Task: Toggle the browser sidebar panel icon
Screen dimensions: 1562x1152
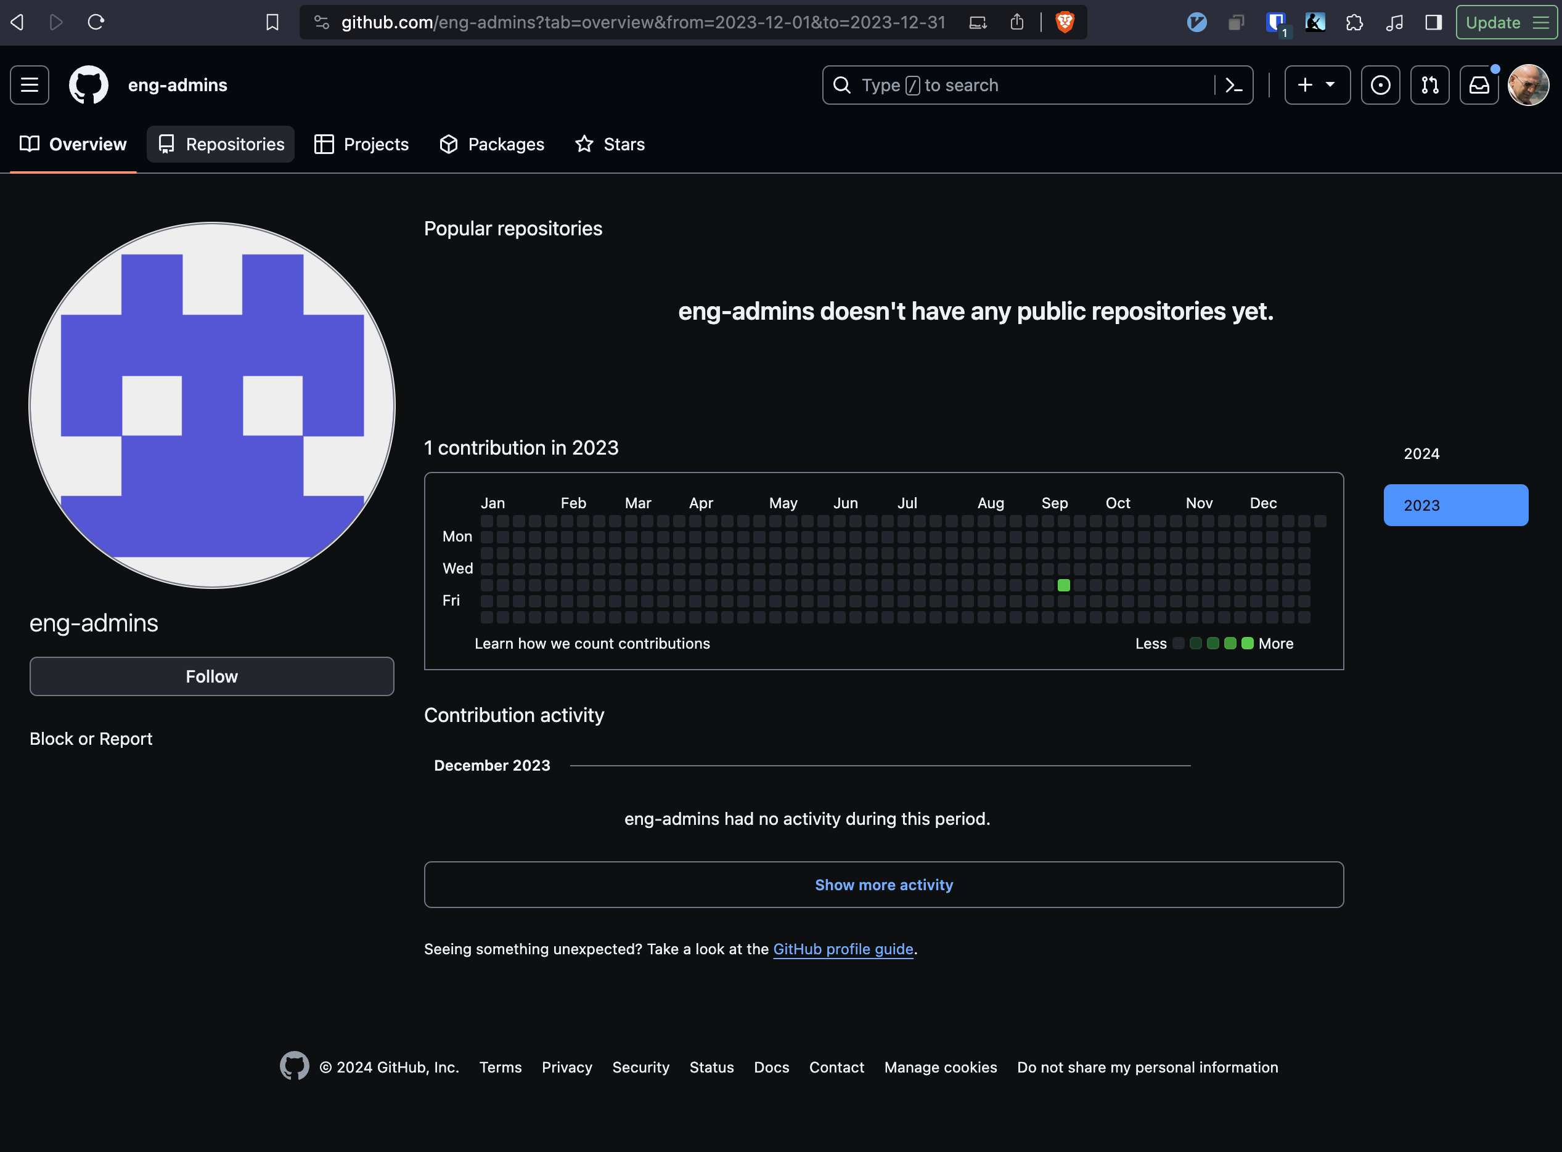Action: coord(1433,22)
